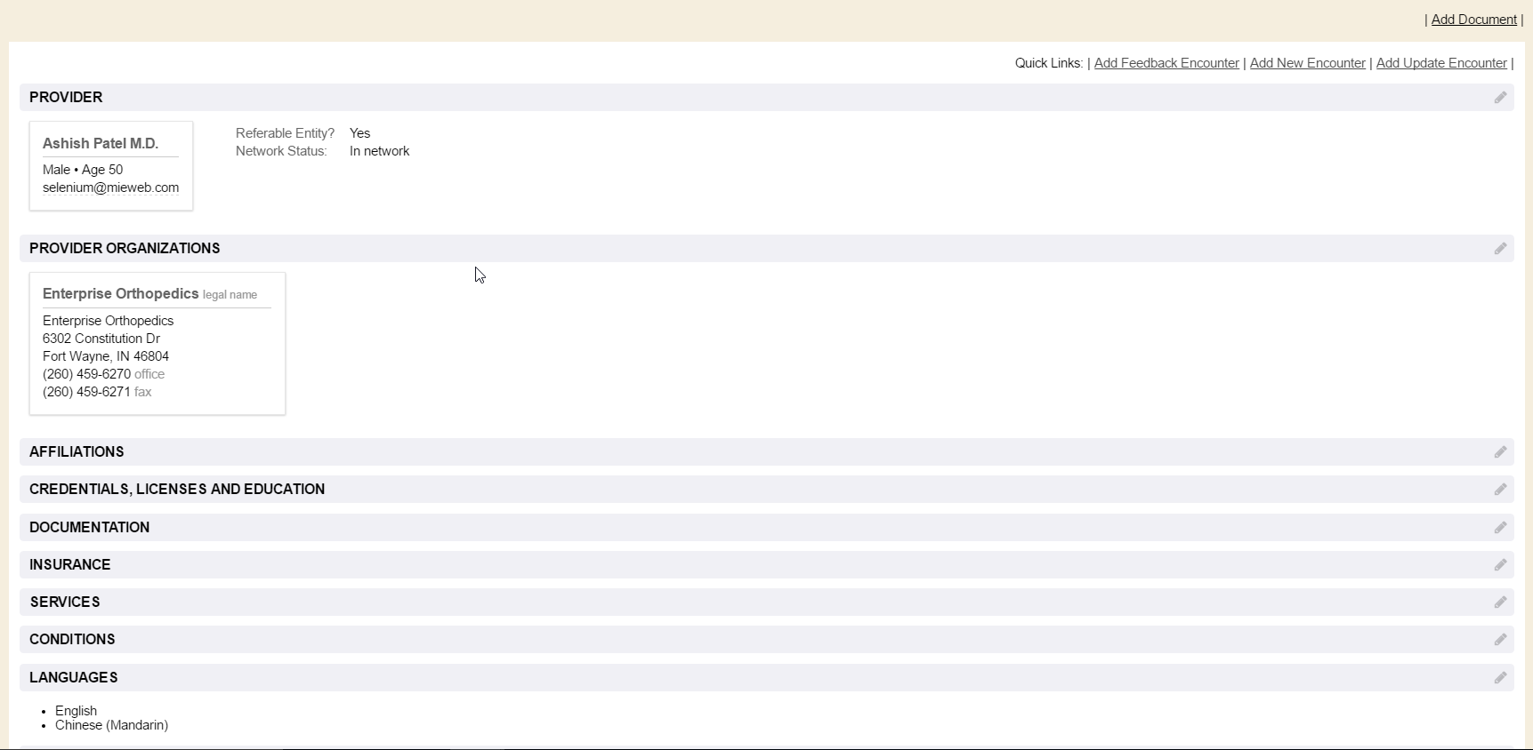Viewport: 1533px width, 750px height.
Task: Open the Affiliations edit pencil icon
Action: coord(1500,452)
